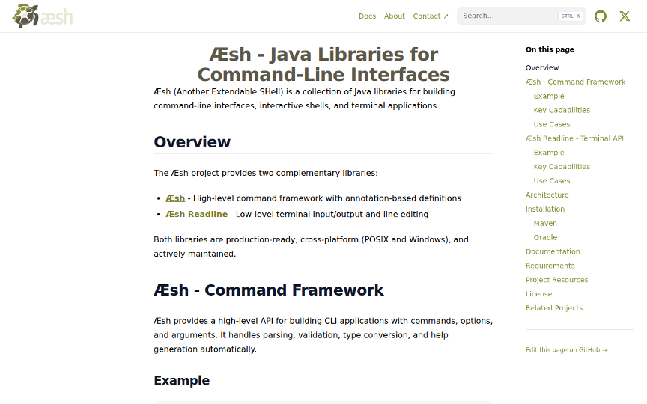This screenshot has height=404, width=647.
Task: Select Æsh - Command Framework in sidebar
Action: (575, 82)
